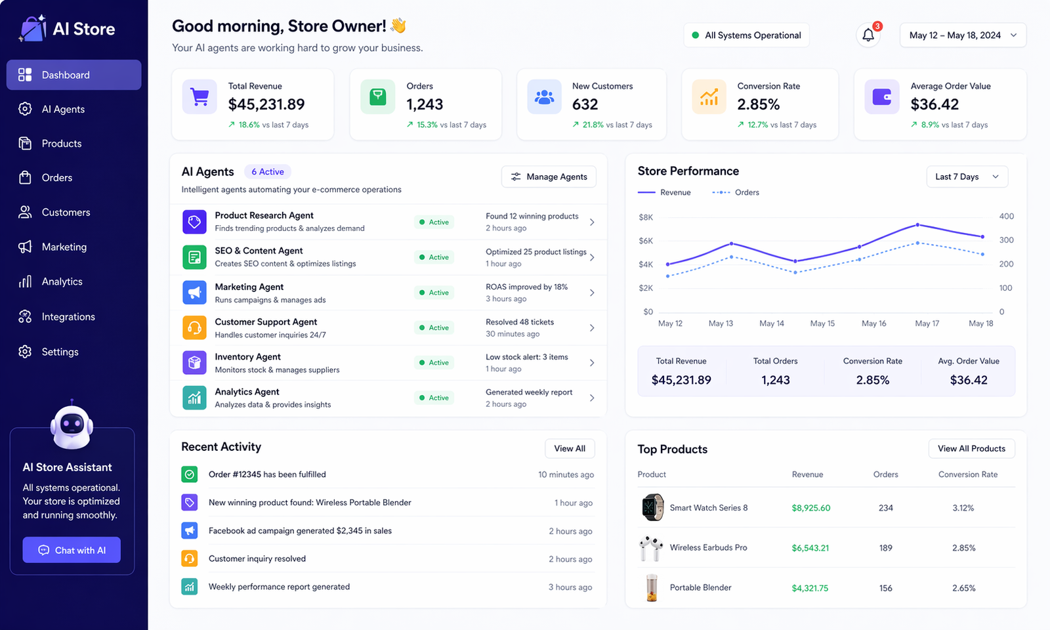Click the Customers icon in the sidebar
This screenshot has height=630, width=1050.
(x=24, y=212)
